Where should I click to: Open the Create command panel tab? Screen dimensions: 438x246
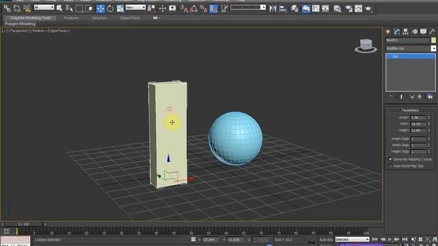pos(388,31)
